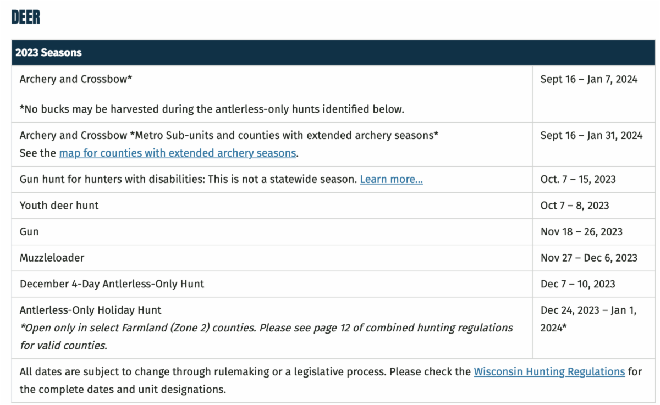The width and height of the screenshot is (660, 405).
Task: Click the "No bucks may be harvested" note
Action: click(212, 109)
